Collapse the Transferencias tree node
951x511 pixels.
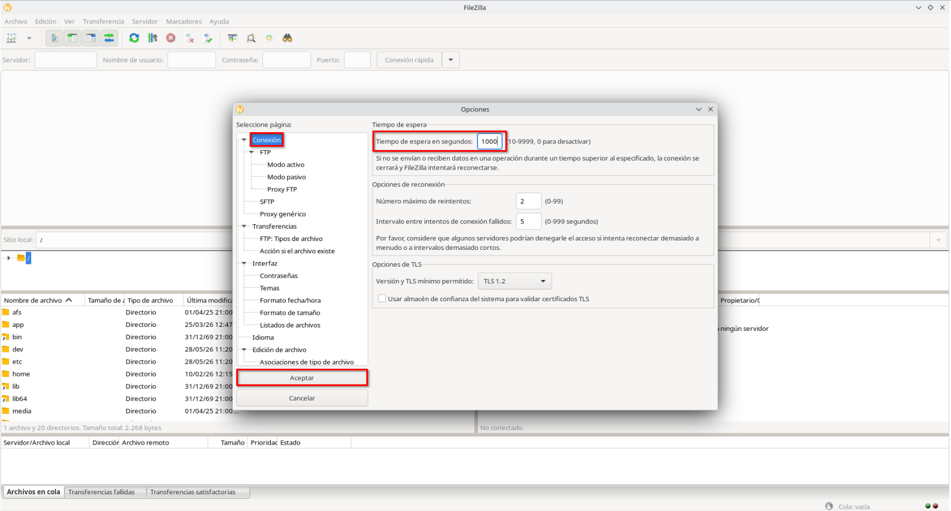[x=244, y=226]
